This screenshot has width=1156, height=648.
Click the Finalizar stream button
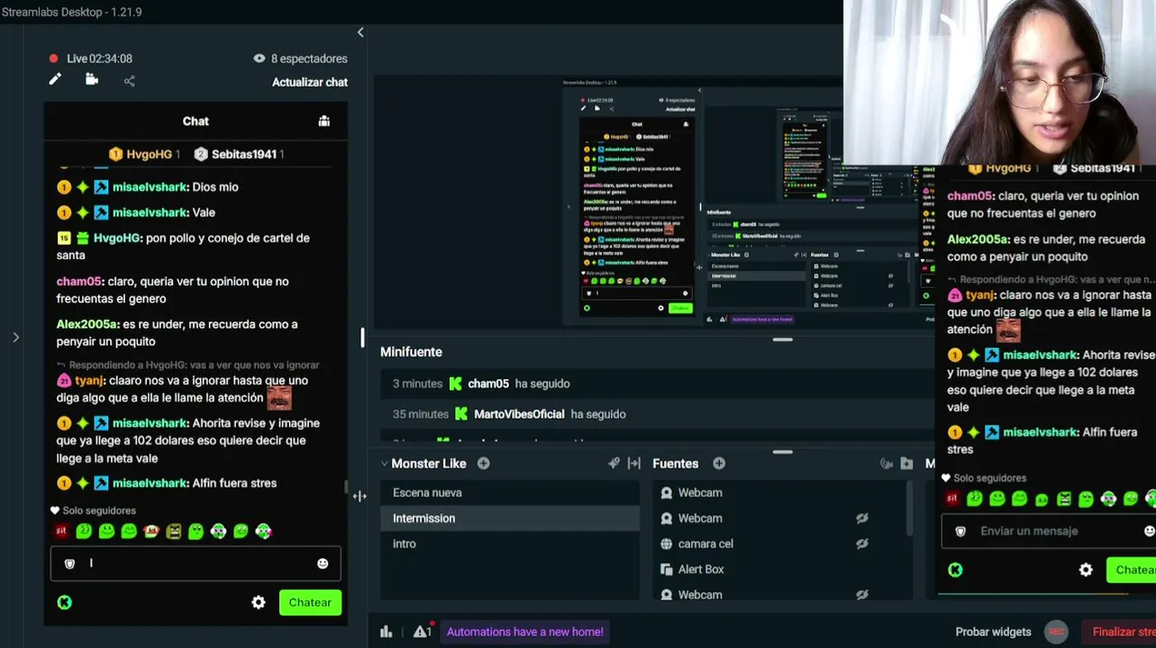coord(1118,632)
